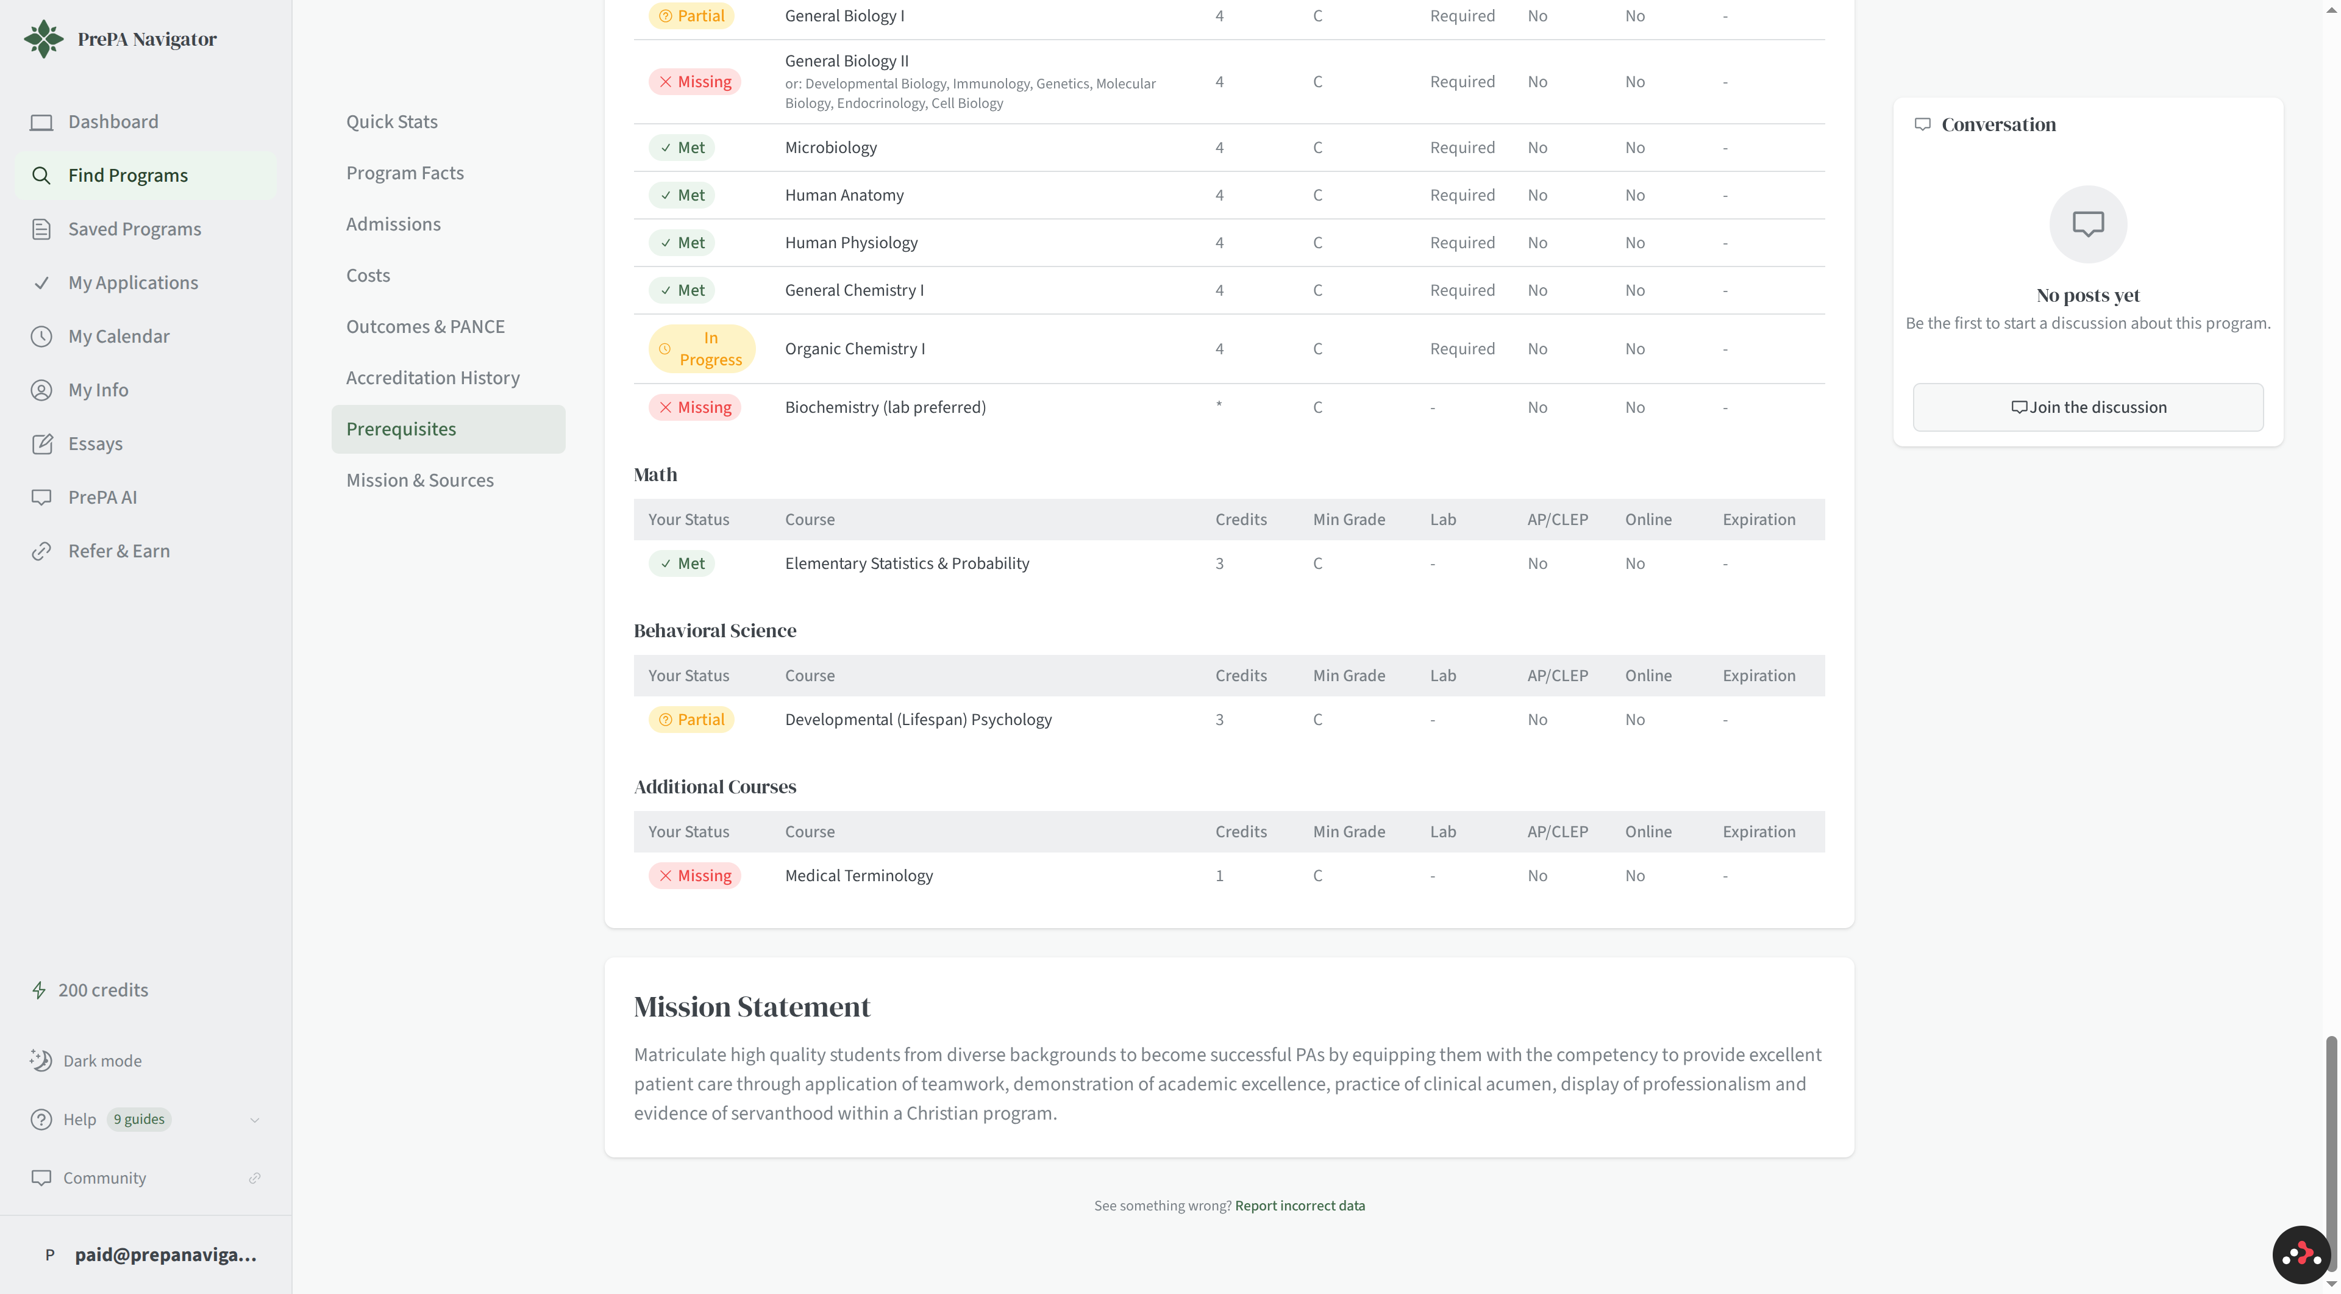This screenshot has width=2341, height=1294.
Task: Click the Find Programs search icon
Action: [41, 176]
